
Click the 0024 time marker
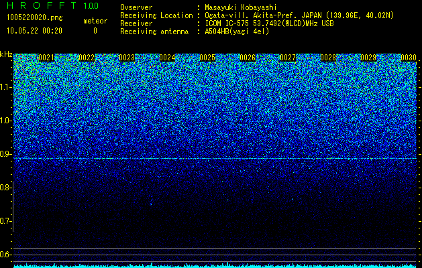pyautogui.click(x=167, y=58)
